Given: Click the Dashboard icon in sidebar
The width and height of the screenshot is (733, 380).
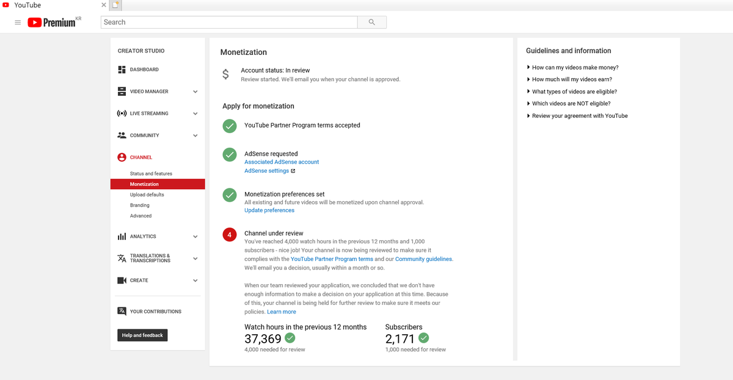Looking at the screenshot, I should (122, 70).
